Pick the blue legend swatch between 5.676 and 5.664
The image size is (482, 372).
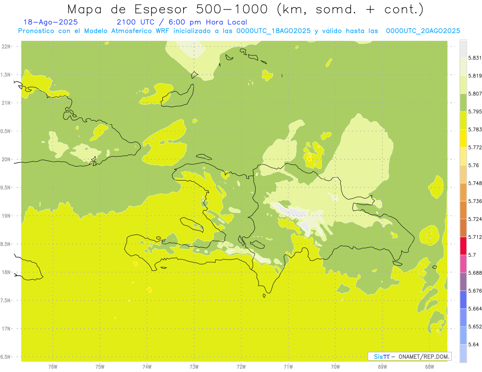463,300
